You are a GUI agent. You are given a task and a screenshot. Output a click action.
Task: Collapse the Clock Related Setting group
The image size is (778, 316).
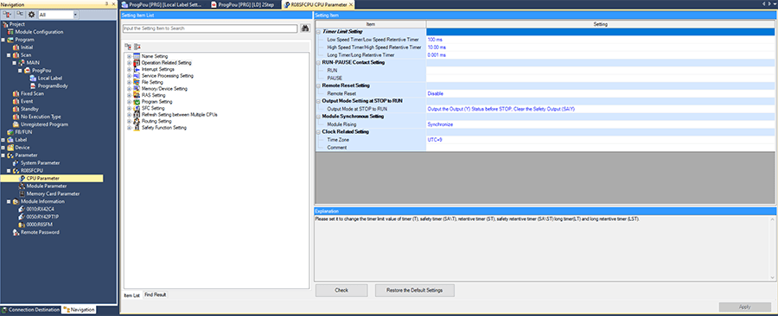point(318,132)
